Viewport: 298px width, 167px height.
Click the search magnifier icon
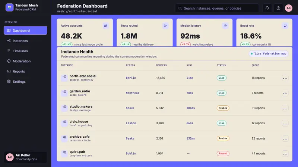[x=180, y=8]
